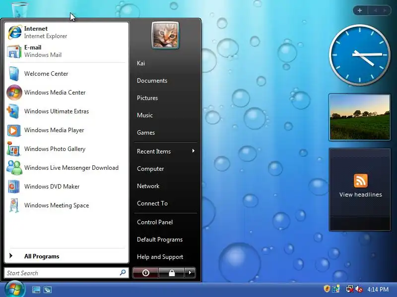Click the sidebar next gadgets arrow

[385, 10]
